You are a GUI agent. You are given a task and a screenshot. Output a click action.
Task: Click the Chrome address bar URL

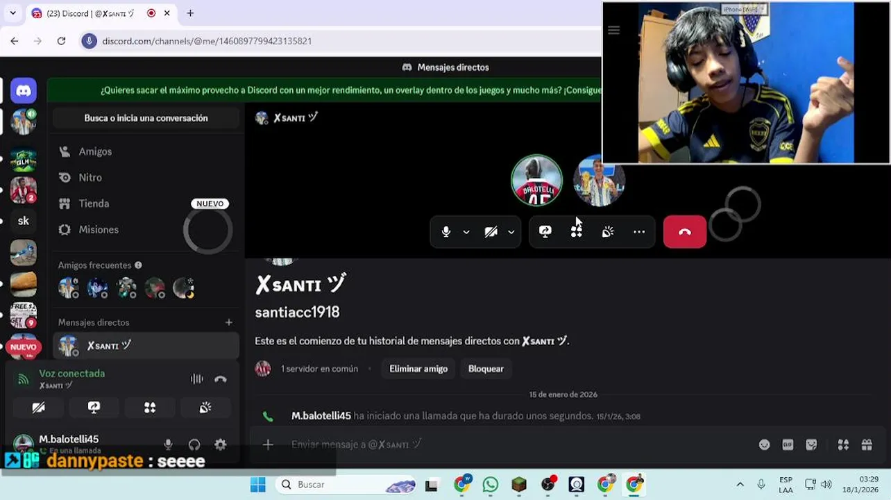(x=207, y=41)
